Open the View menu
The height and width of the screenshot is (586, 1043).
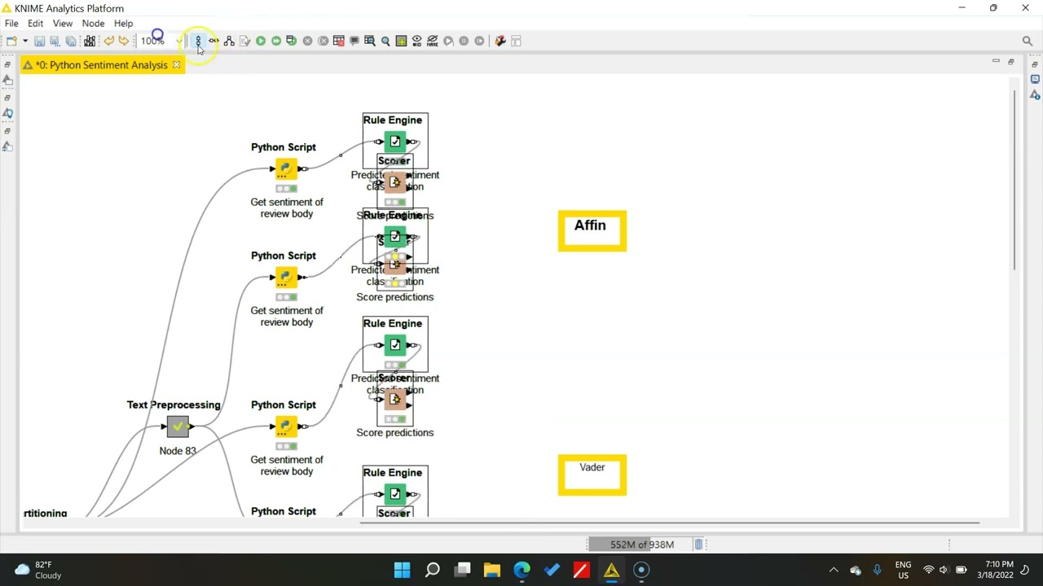pyautogui.click(x=63, y=24)
